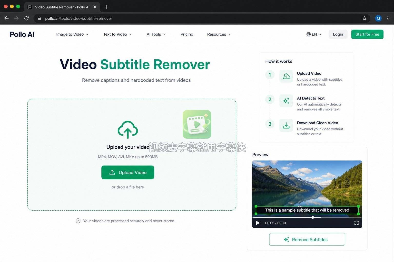The image size is (394, 262).
Task: Click the 'Upload Video' step heading
Action: [309, 73]
